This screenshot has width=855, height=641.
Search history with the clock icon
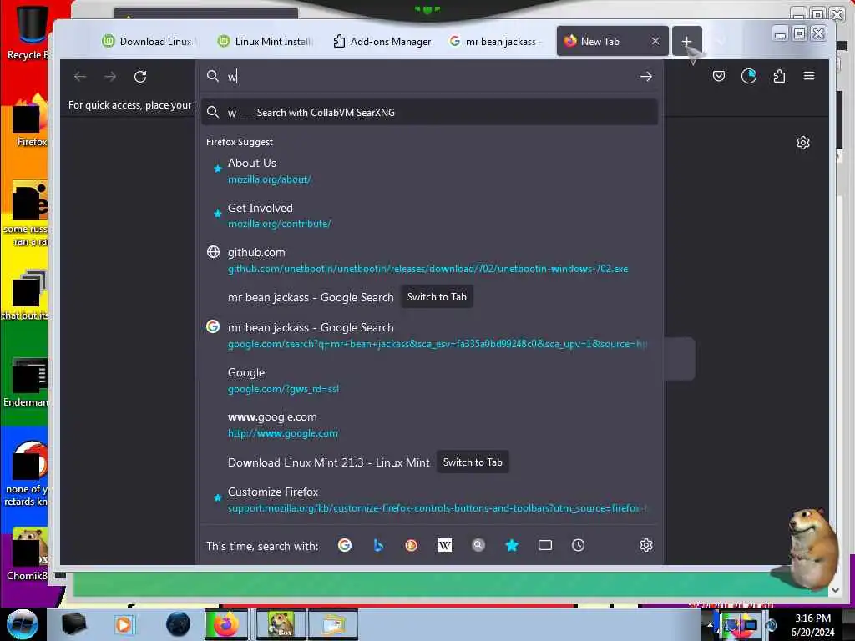pyautogui.click(x=578, y=545)
